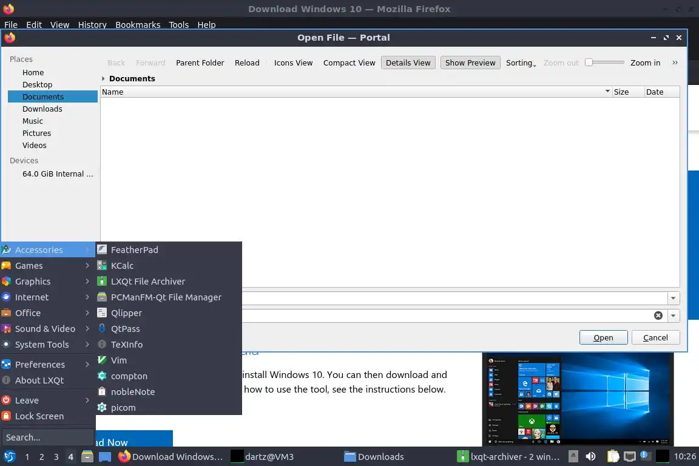This screenshot has height=466, width=699.
Task: Switch to virtual desktop 1
Action: [x=27, y=457]
